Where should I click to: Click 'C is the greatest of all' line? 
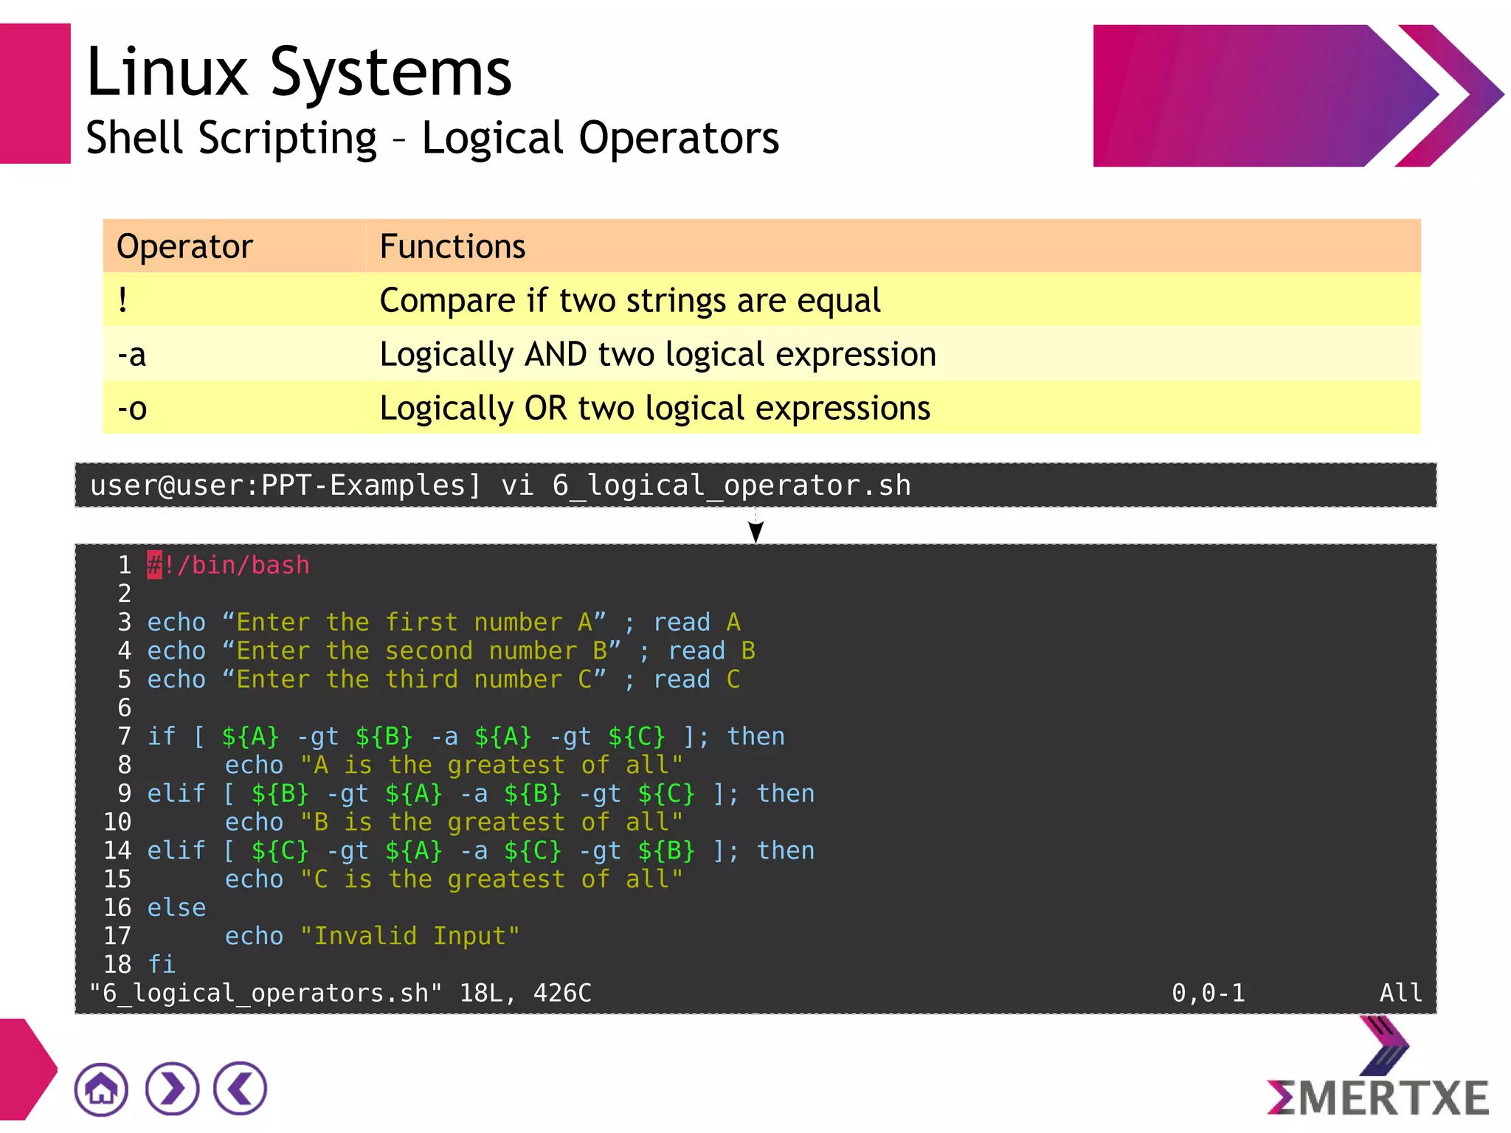[x=454, y=879]
